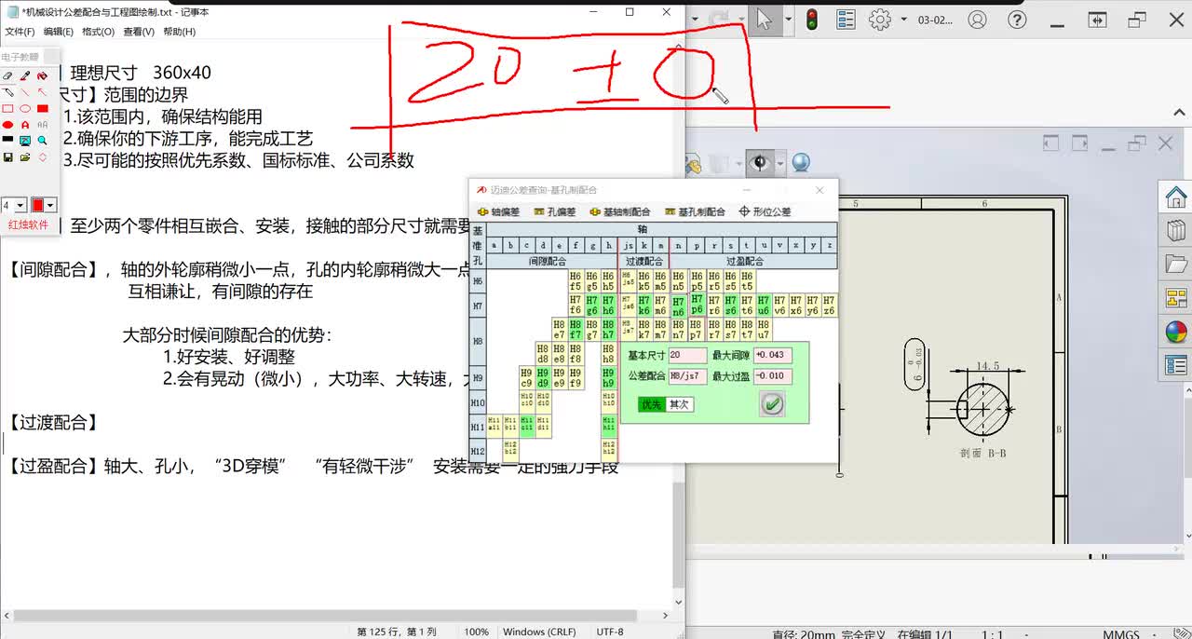Select the H8/f7 fit cell
The image size is (1192, 639).
click(576, 330)
